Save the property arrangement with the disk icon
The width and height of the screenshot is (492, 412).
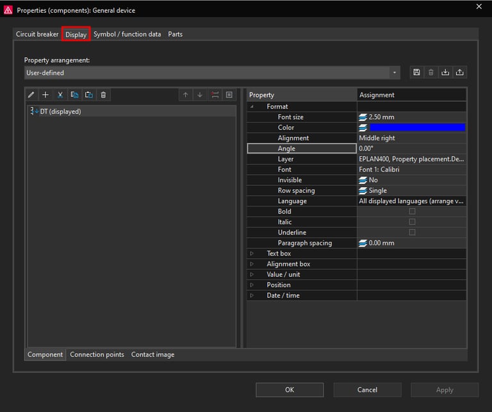coord(416,72)
